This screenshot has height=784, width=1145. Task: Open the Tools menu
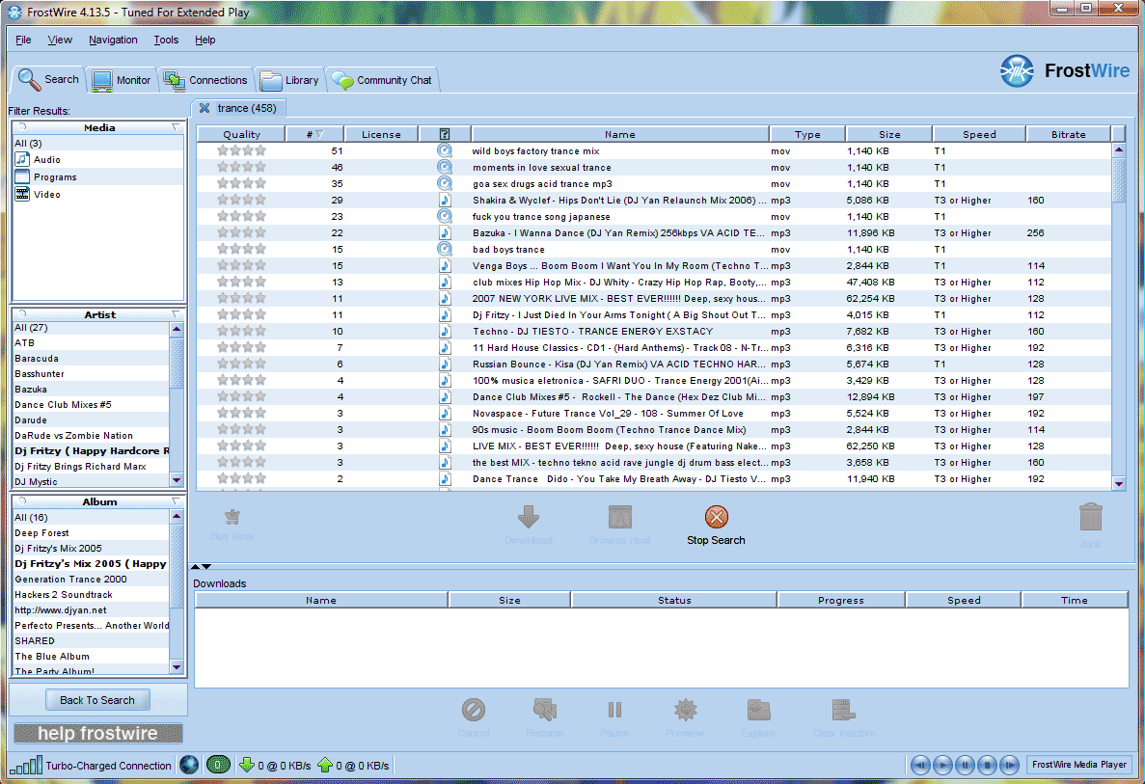[x=166, y=40]
